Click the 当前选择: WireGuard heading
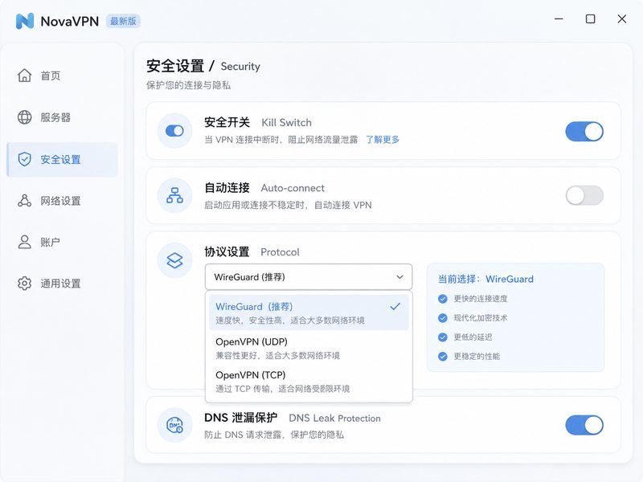This screenshot has width=643, height=482. (485, 279)
